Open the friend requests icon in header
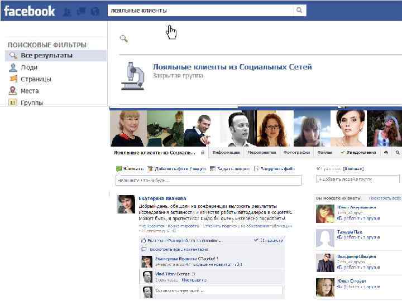The width and height of the screenshot is (402, 301). (67, 12)
